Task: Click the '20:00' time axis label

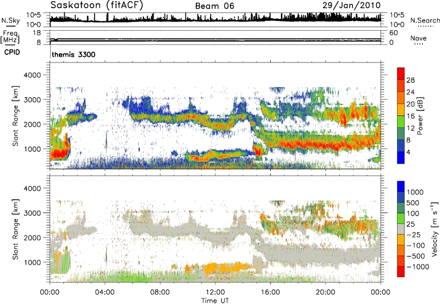Action: tap(326, 292)
